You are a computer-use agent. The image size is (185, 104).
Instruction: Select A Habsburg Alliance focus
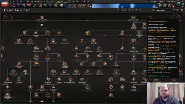[x=105, y=65]
